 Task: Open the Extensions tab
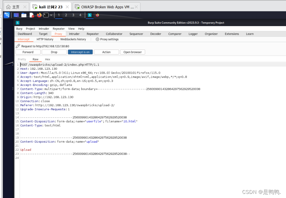(x=232, y=34)
